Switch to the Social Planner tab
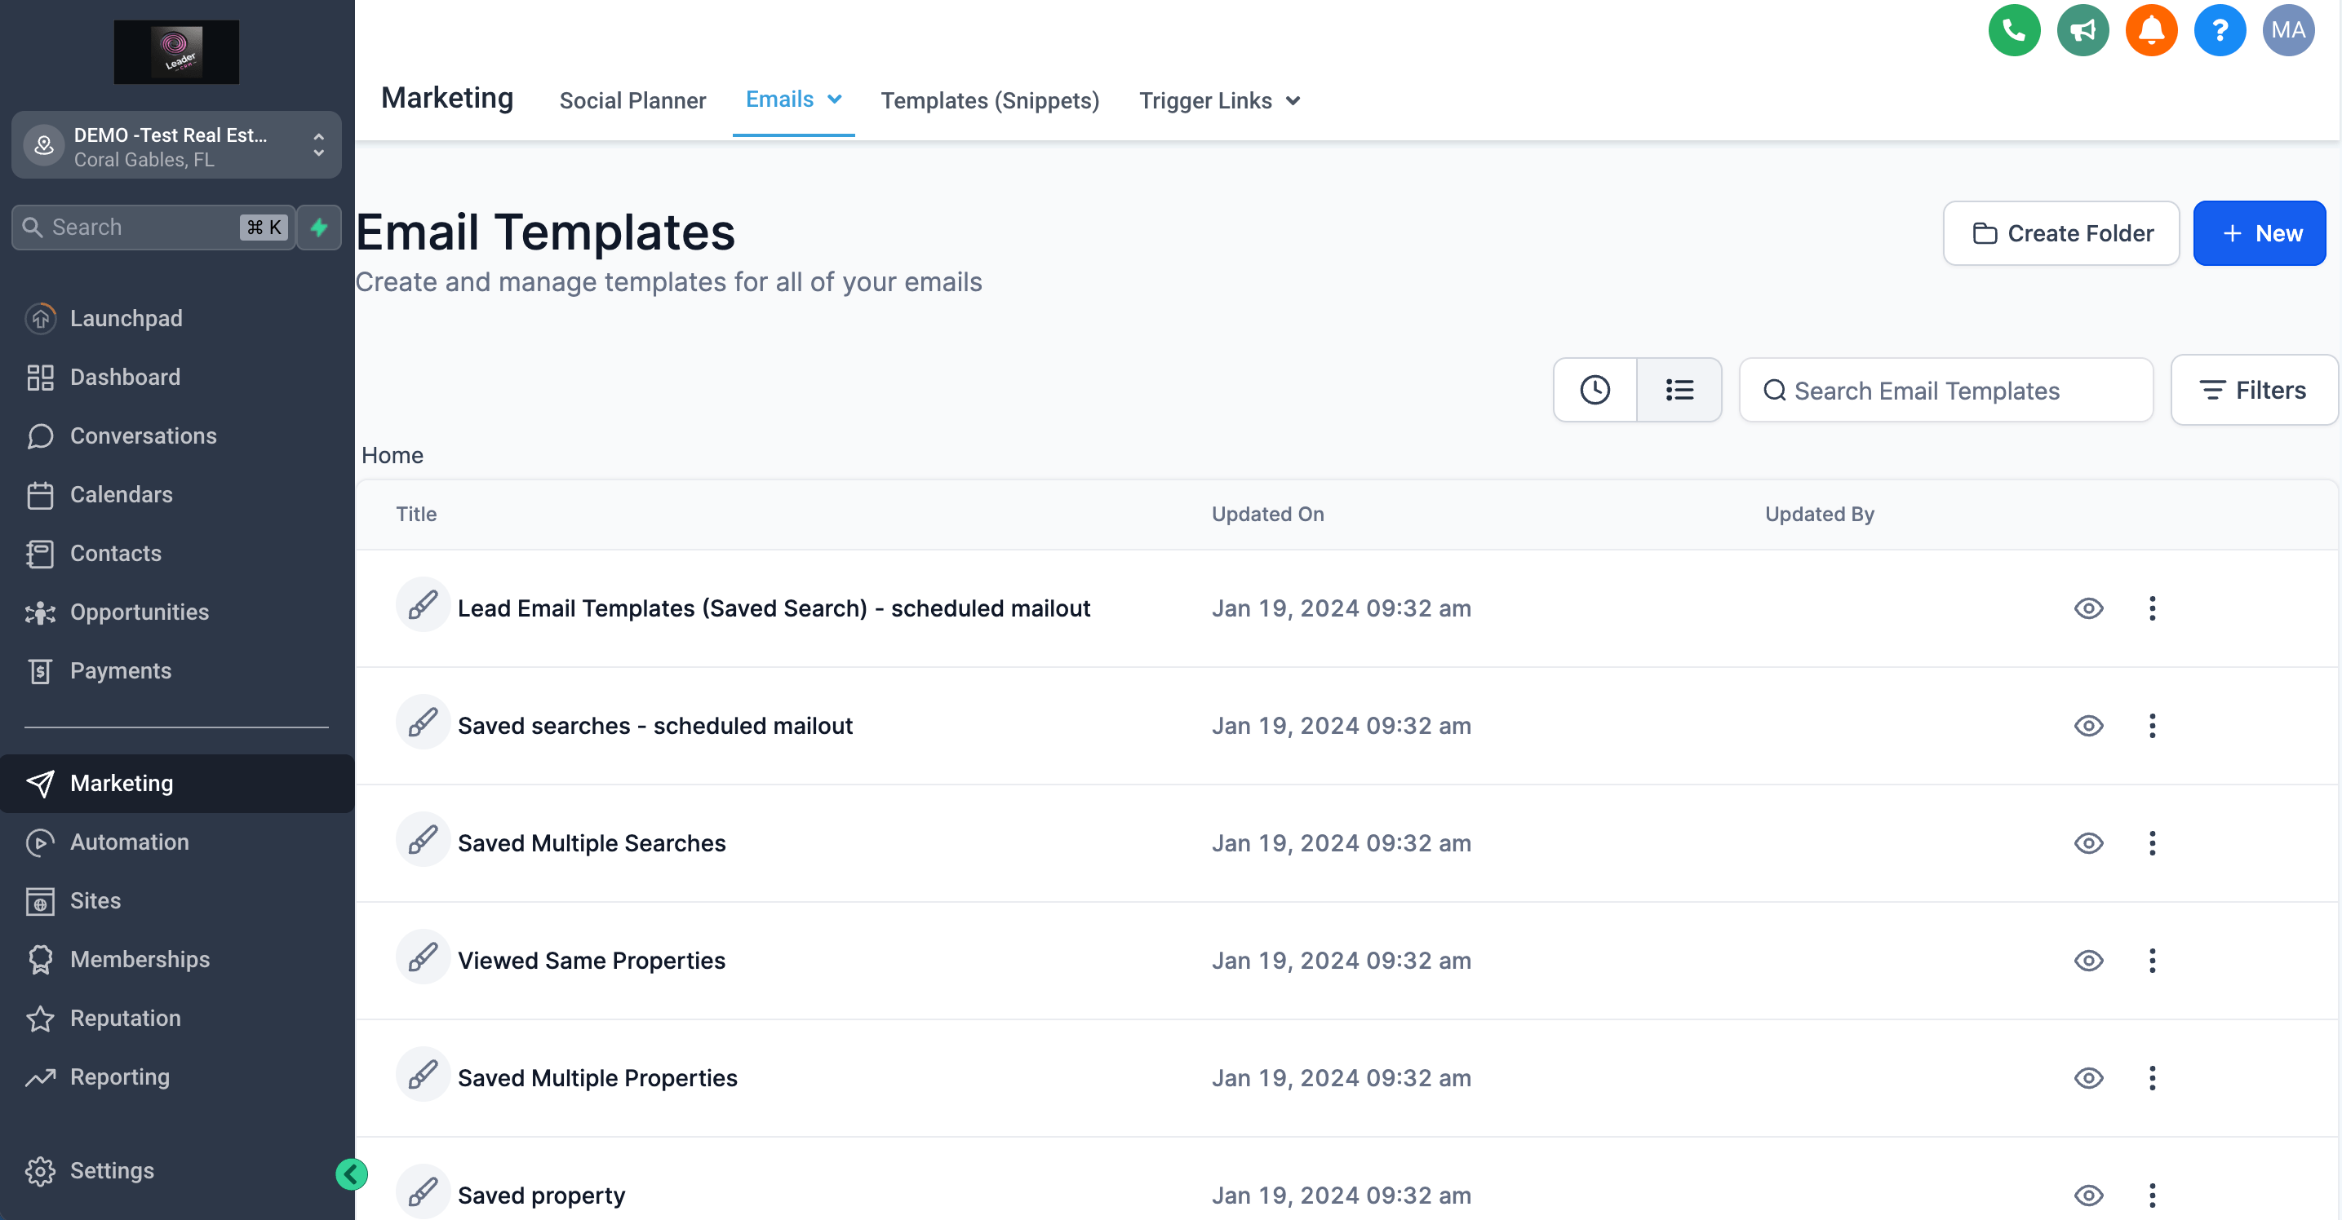Viewport: 2342px width, 1220px height. (x=632, y=101)
